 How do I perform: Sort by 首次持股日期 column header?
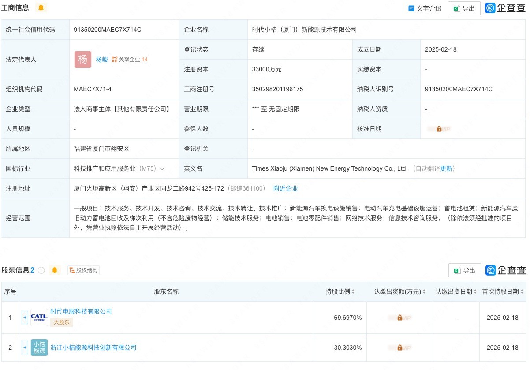coord(503,292)
